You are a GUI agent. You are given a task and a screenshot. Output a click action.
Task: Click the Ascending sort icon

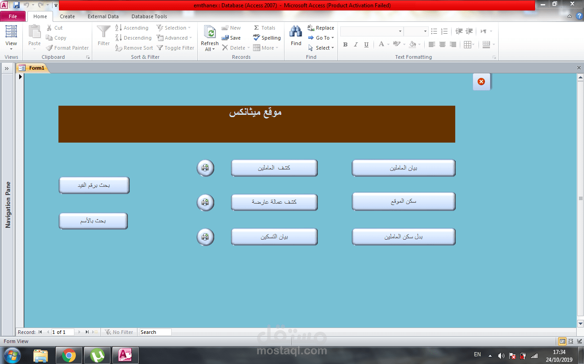(x=118, y=27)
